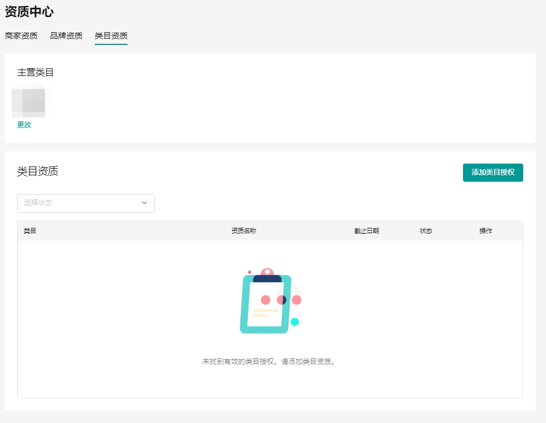This screenshot has height=423, width=546.
Task: Select the 截止日期 column header
Action: [367, 231]
